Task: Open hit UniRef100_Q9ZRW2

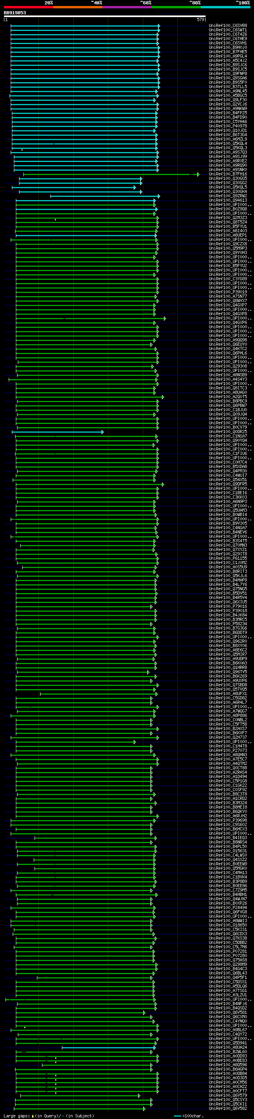Action: (228, 196)
